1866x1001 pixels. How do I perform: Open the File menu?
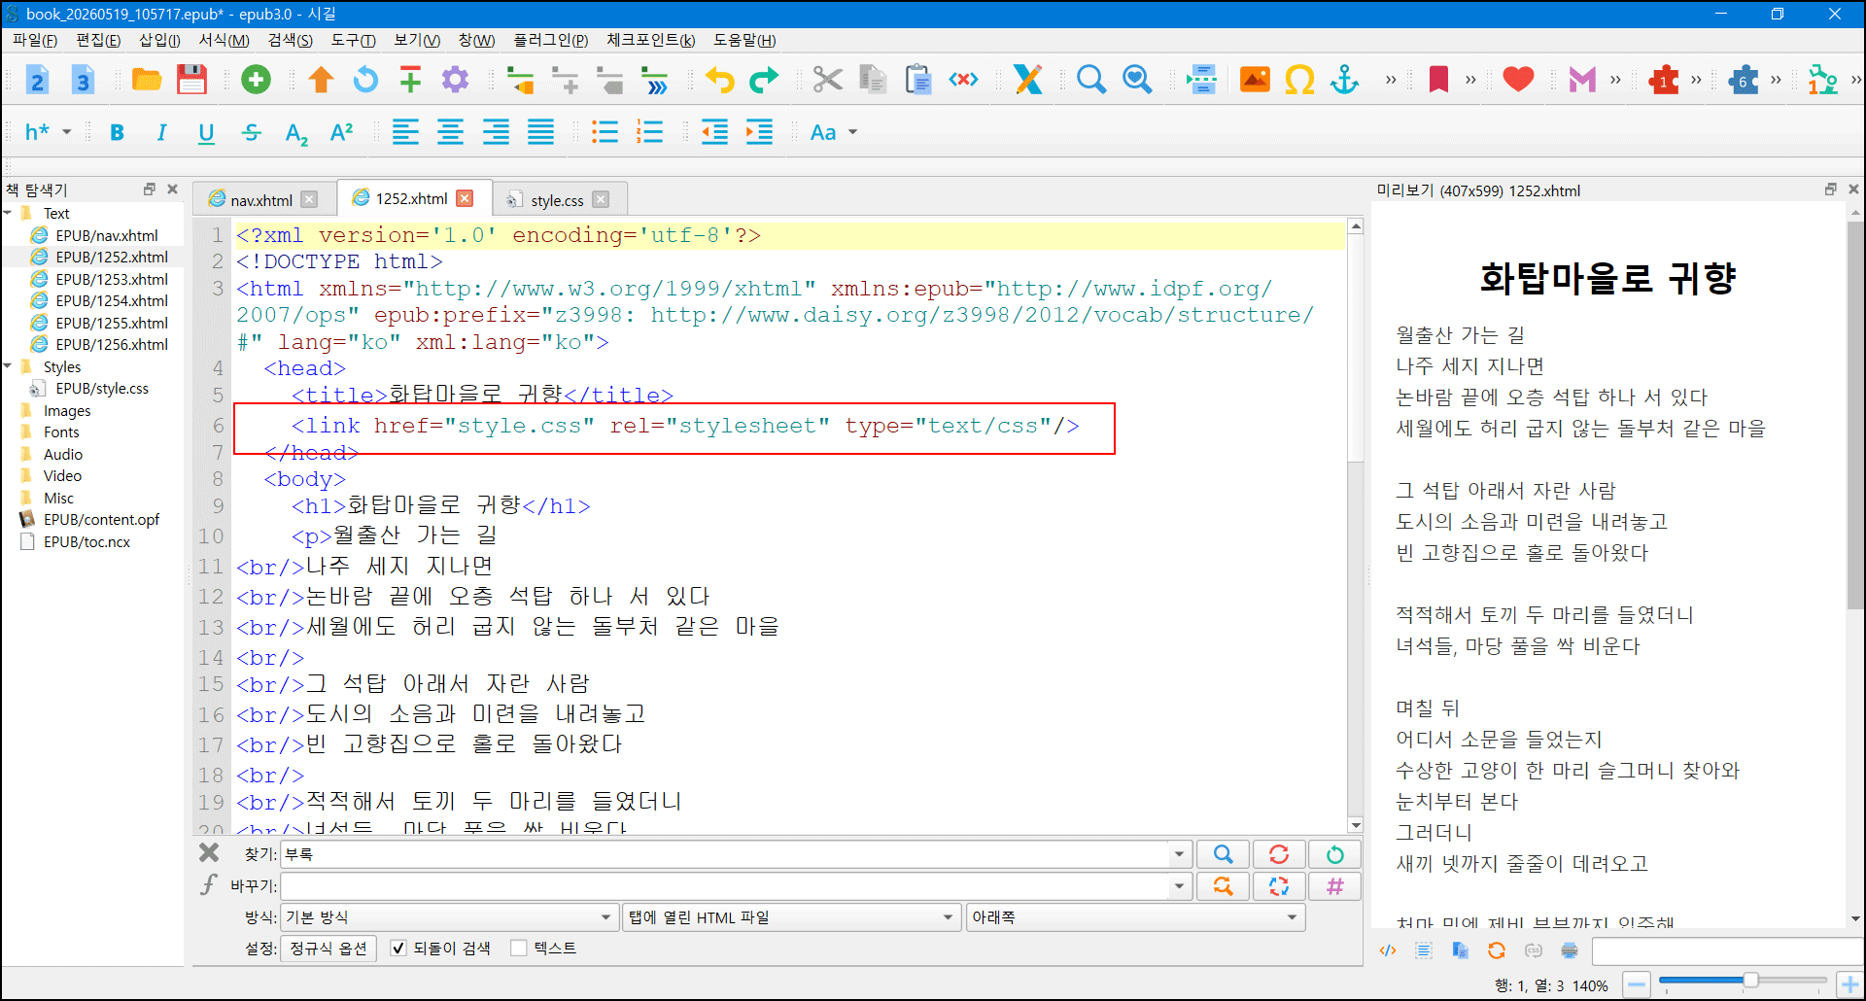point(35,40)
